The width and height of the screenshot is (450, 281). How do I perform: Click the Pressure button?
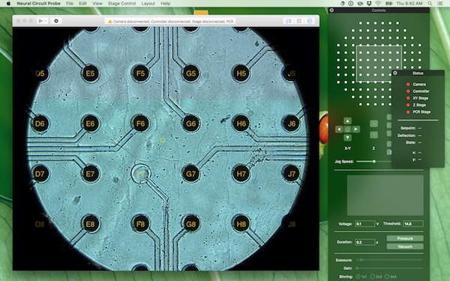click(405, 238)
